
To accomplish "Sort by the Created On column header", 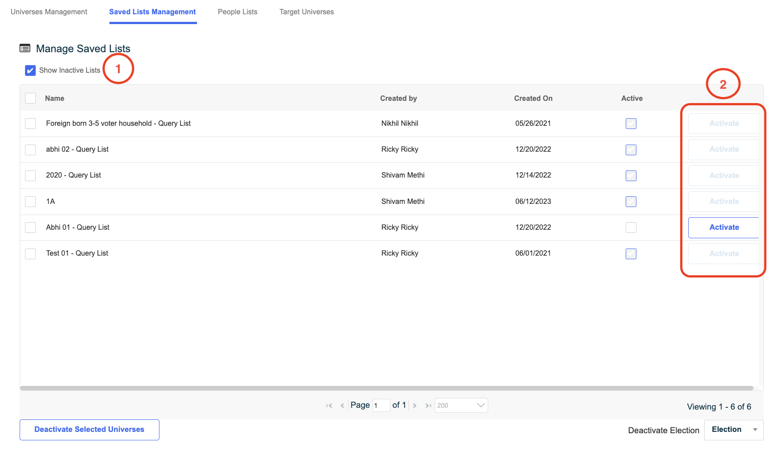I will (533, 98).
